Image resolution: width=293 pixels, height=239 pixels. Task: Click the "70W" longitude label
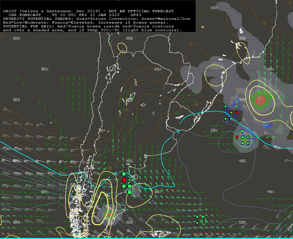(x=101, y=130)
